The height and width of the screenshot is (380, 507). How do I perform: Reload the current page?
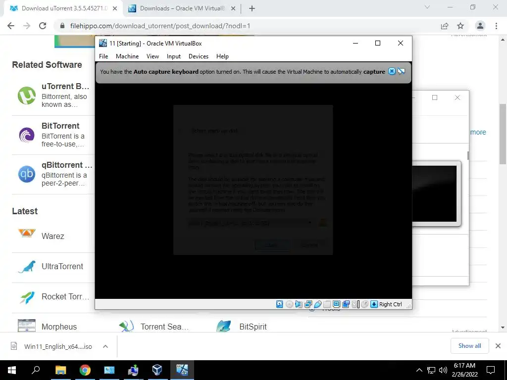click(x=43, y=26)
